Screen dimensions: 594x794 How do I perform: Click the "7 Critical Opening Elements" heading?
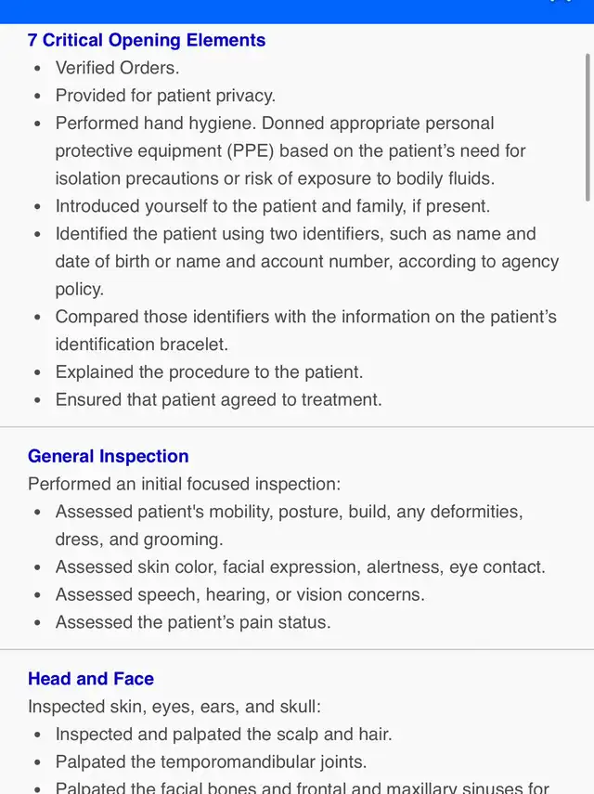(x=147, y=40)
